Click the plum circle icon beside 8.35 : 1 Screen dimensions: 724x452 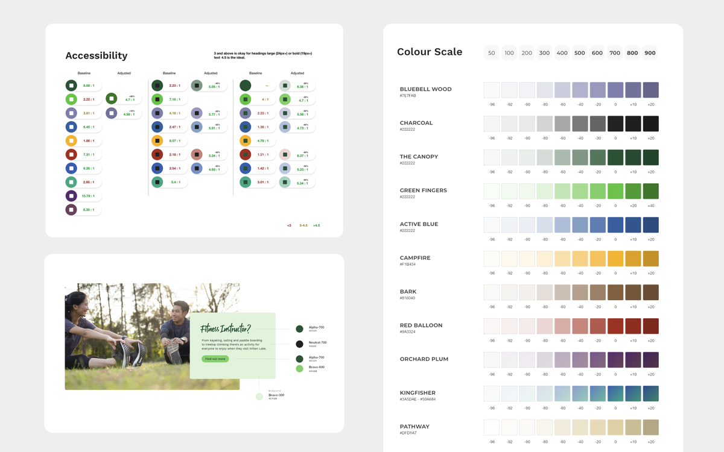tap(71, 210)
